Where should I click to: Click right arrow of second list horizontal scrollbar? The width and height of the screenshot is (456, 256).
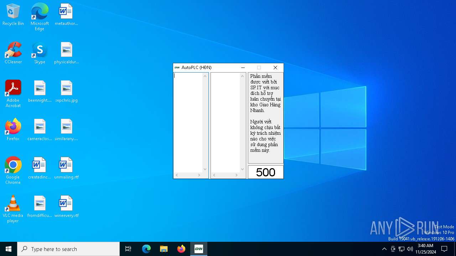[x=237, y=175]
